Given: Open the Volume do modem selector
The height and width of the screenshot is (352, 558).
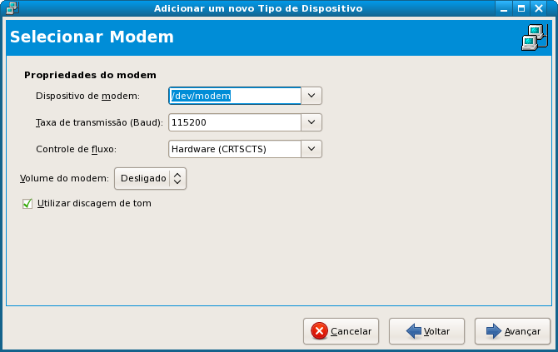Looking at the screenshot, I should pos(150,178).
